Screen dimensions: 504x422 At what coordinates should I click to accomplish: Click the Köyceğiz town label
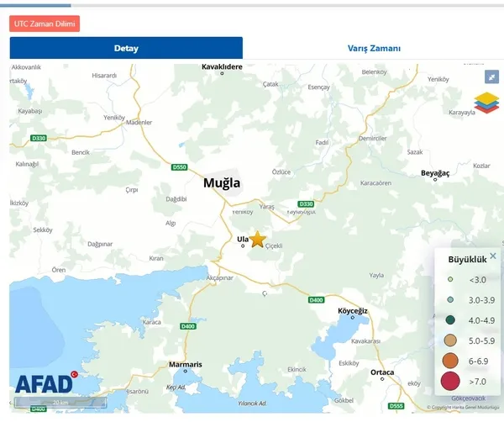[x=353, y=311]
